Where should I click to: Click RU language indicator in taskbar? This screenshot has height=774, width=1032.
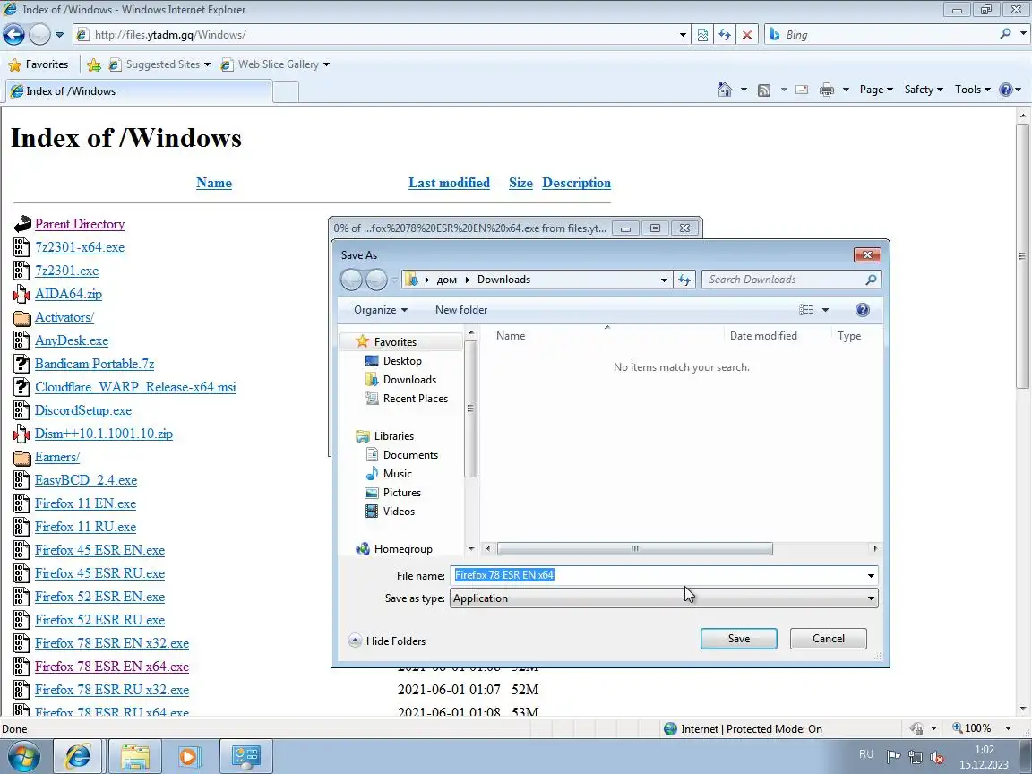(x=866, y=754)
